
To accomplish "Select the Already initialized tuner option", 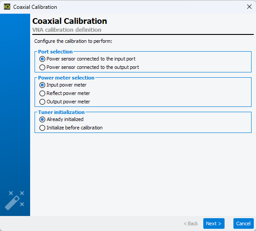I will 62,120.
